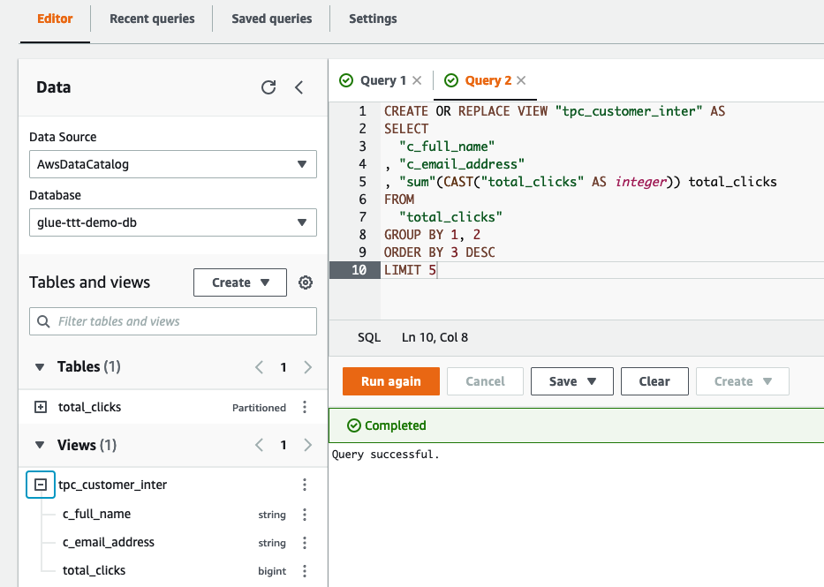Go to next page of Views
This screenshot has height=587, width=824.
coord(308,445)
